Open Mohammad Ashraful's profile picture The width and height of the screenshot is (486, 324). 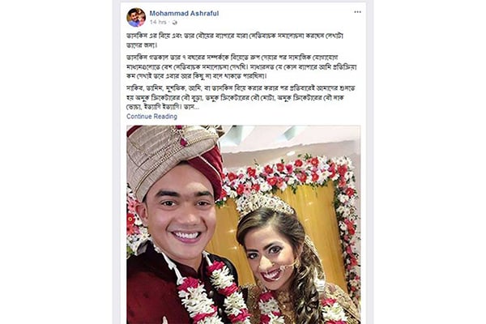tap(136, 17)
